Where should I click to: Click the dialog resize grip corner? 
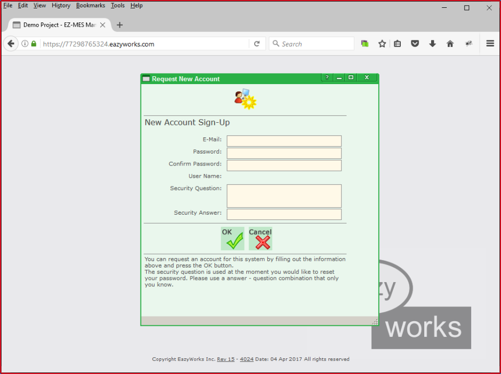pos(375,322)
